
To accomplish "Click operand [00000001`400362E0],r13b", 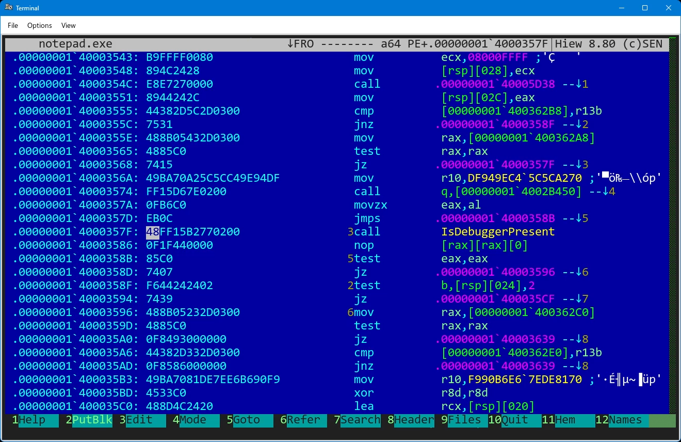I will pos(522,353).
